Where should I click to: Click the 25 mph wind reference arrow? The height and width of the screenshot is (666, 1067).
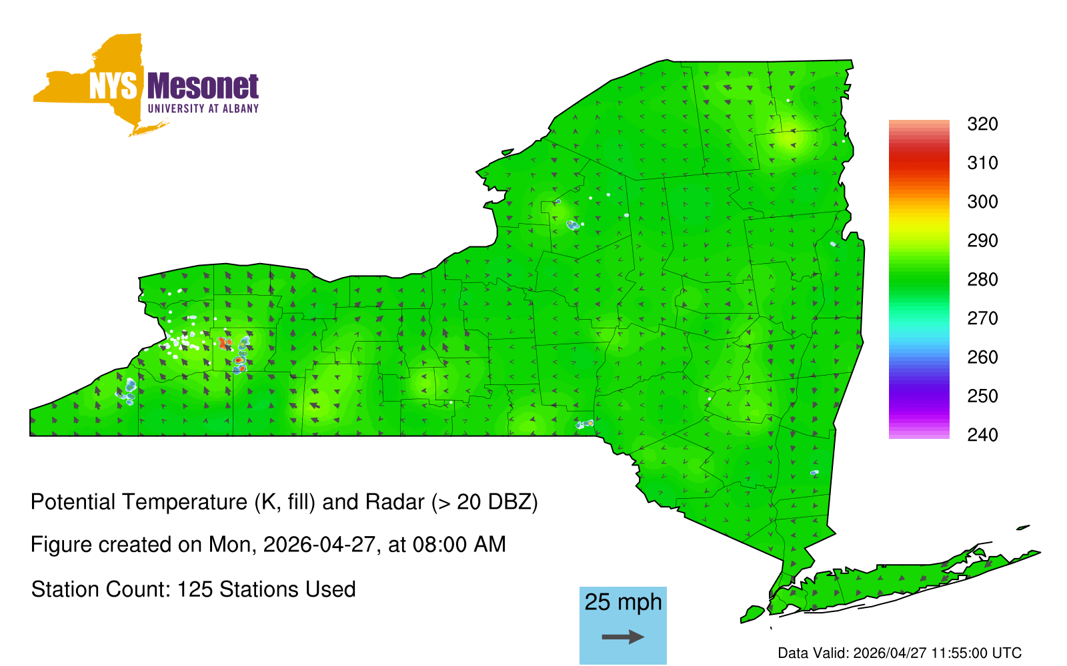(x=623, y=637)
